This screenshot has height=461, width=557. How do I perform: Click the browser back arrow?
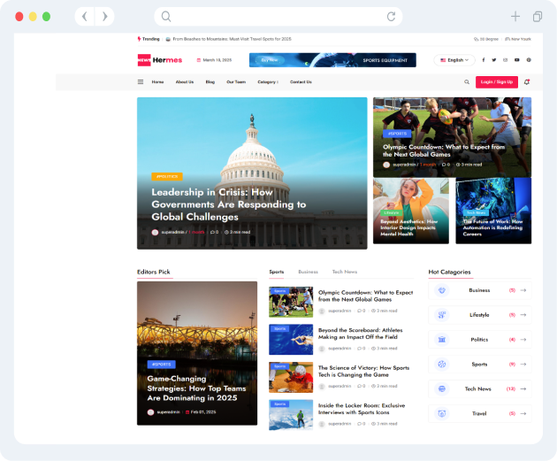[x=85, y=16]
